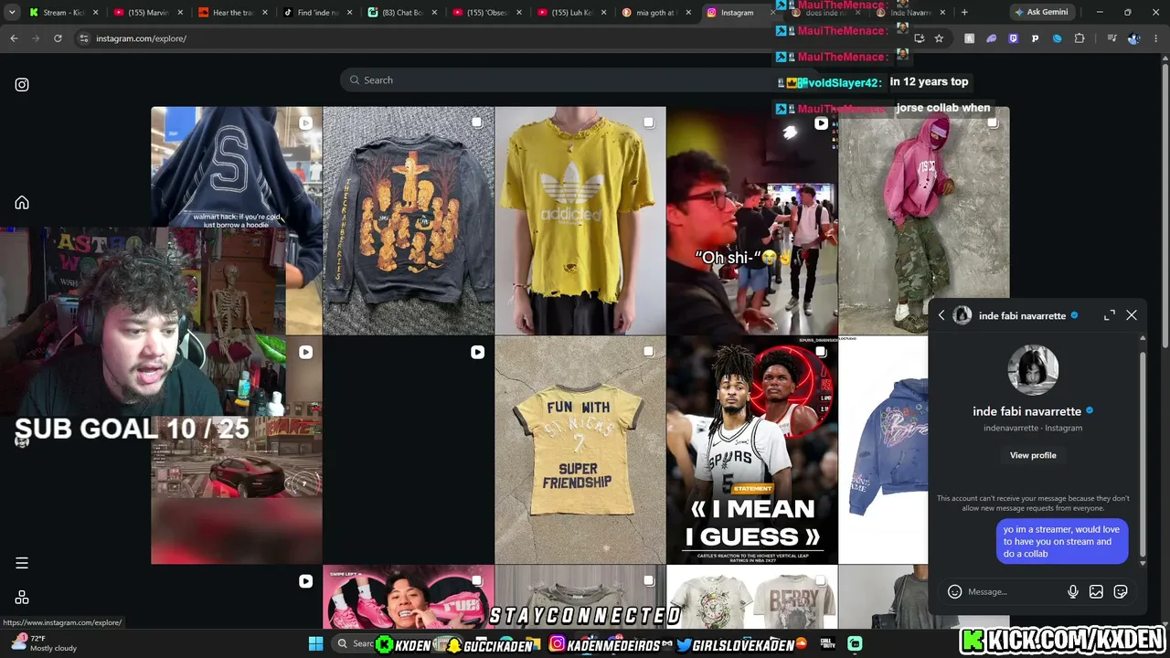Click the chat popup scrollbar
The width and height of the screenshot is (1170, 658).
(1143, 454)
